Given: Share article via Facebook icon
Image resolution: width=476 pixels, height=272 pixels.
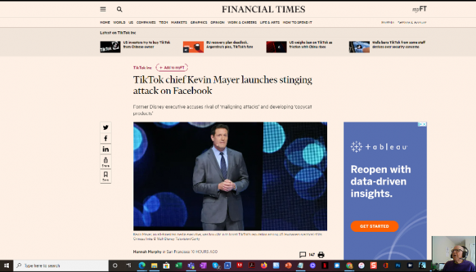Looking at the screenshot, I should tap(105, 139).
